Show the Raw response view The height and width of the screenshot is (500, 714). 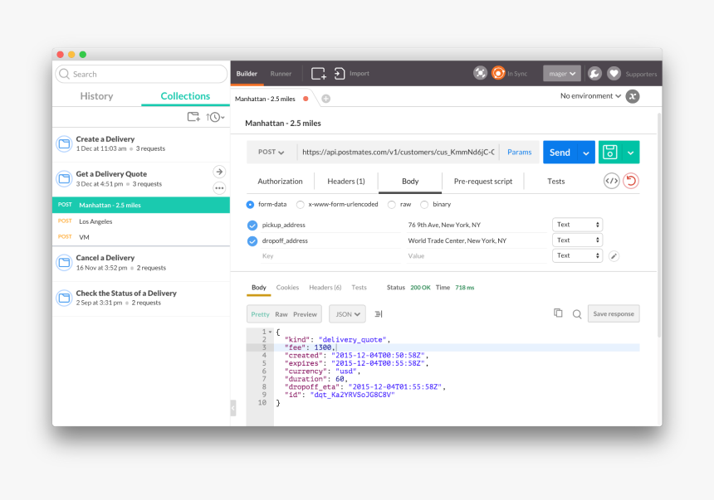click(281, 314)
